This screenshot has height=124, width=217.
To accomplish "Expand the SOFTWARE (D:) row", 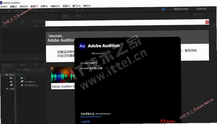I will tap(18, 85).
